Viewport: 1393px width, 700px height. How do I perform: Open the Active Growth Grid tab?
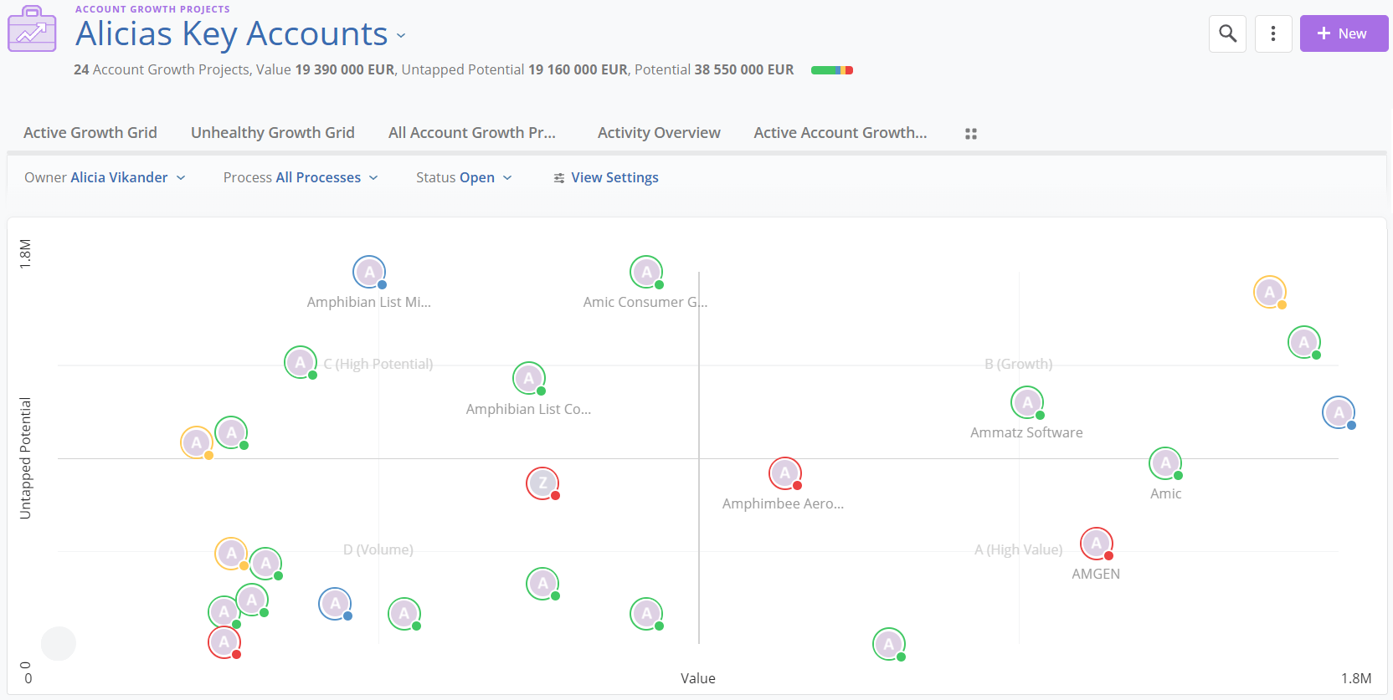tap(90, 133)
